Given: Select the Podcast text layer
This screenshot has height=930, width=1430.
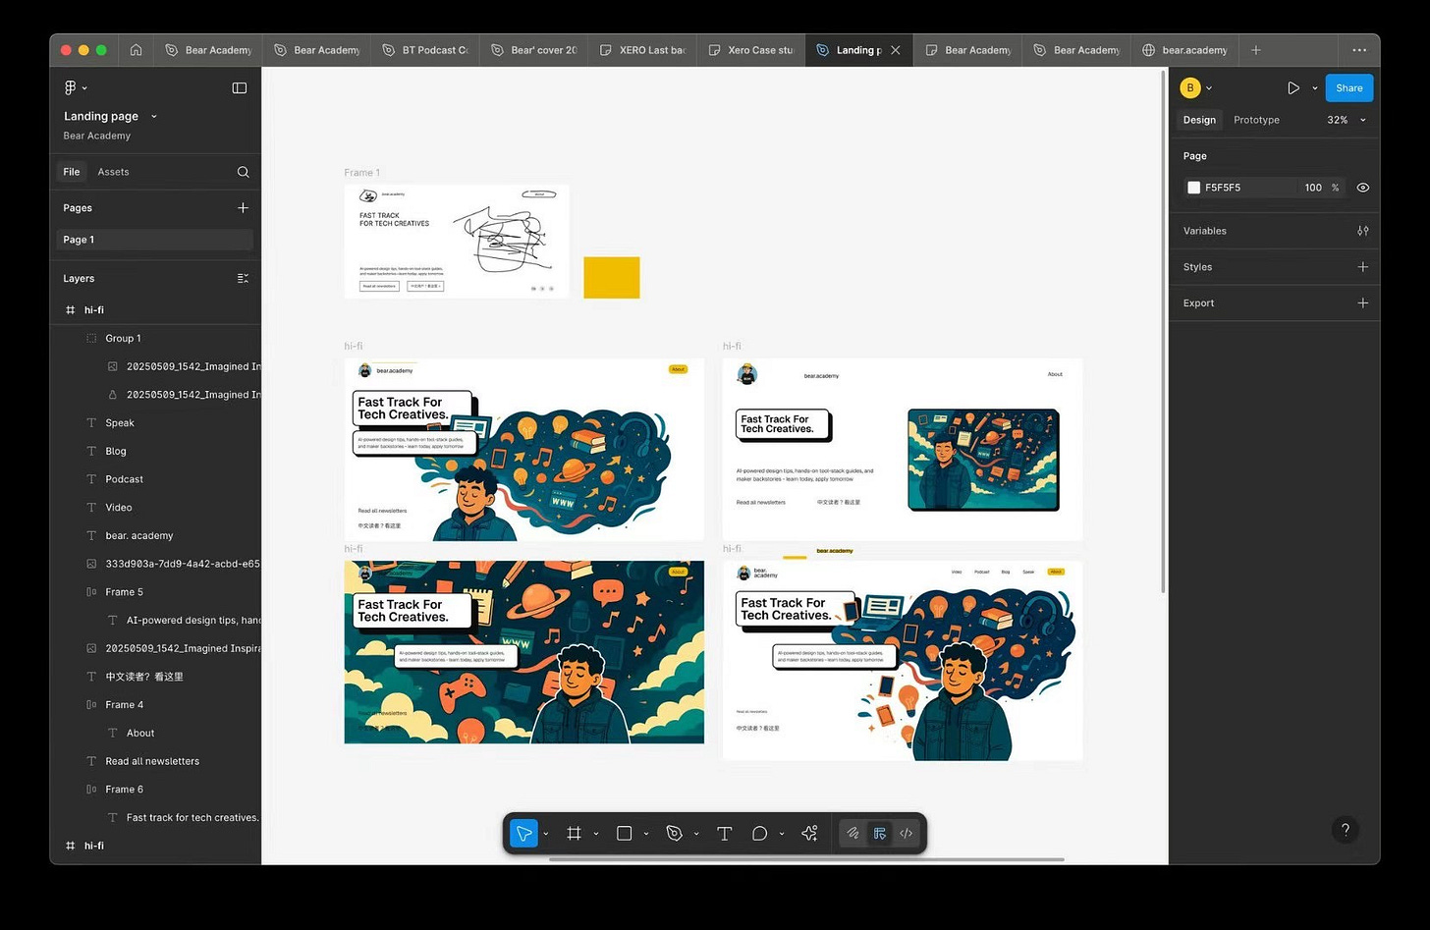Looking at the screenshot, I should pos(155,479).
